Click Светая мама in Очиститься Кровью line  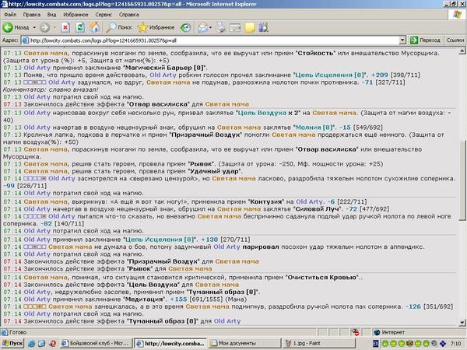46,278
